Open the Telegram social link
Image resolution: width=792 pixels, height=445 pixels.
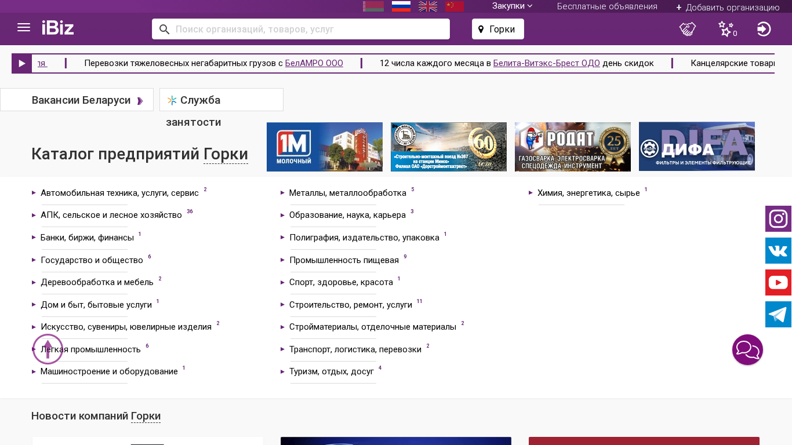(x=778, y=315)
